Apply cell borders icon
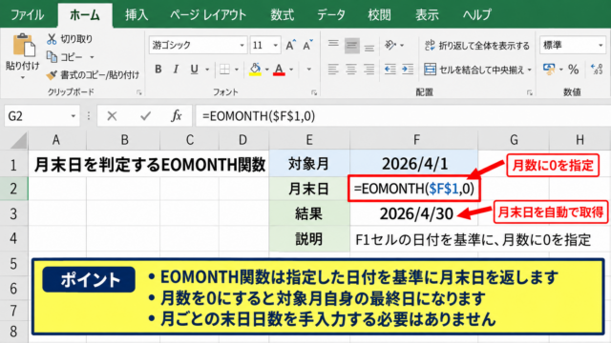The width and height of the screenshot is (611, 343). pyautogui.click(x=225, y=70)
